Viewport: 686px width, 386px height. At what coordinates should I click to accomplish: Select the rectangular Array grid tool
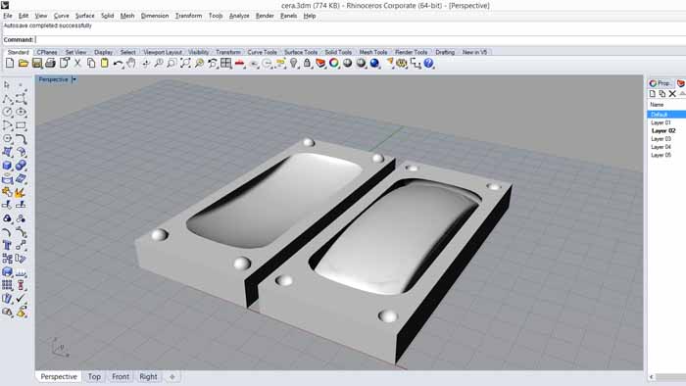tap(7, 285)
